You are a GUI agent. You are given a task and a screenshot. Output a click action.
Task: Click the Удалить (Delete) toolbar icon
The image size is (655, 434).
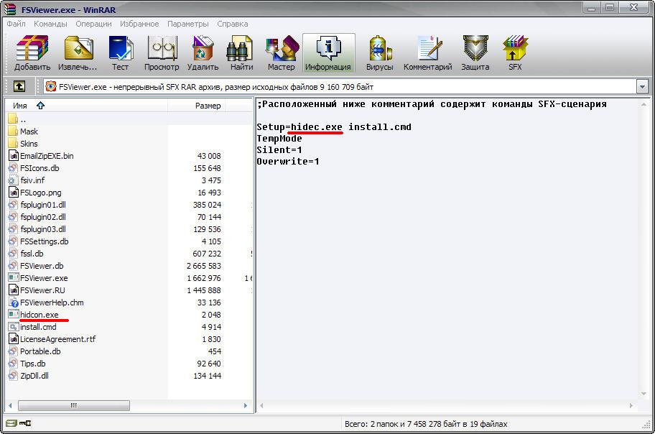coord(203,52)
